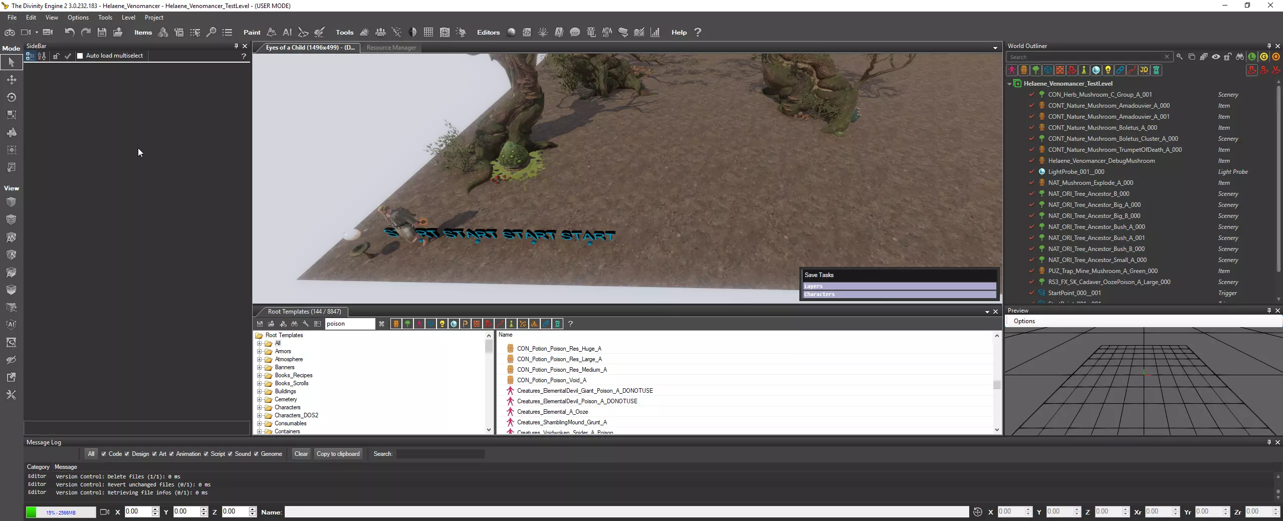Open the sphere editor in Editors toolbar
The width and height of the screenshot is (1283, 521).
pos(511,32)
